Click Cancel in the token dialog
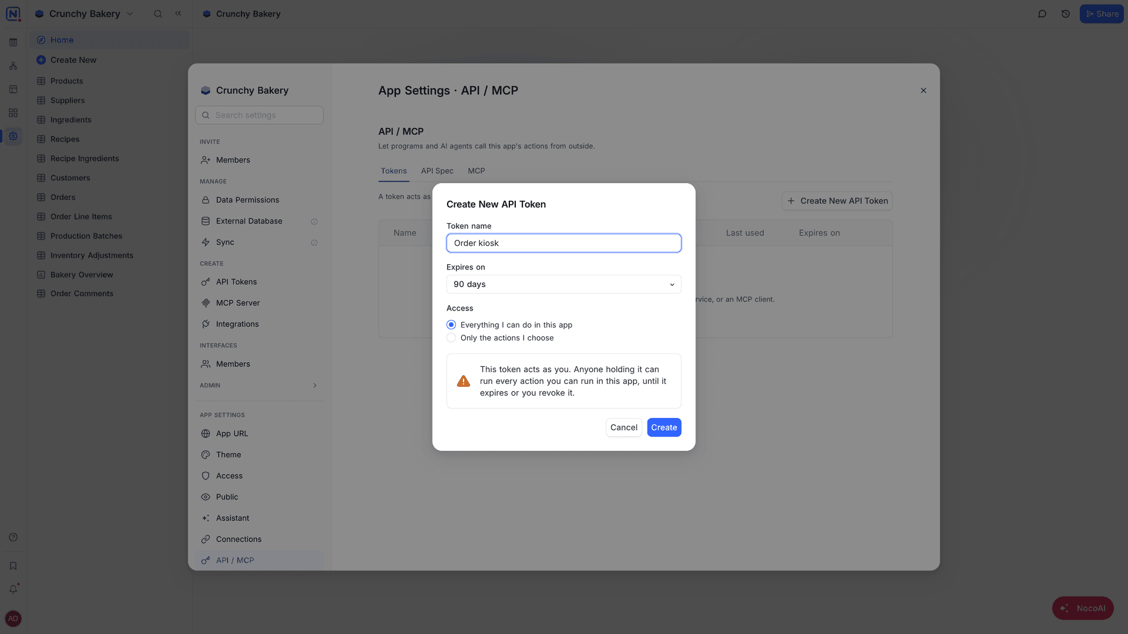 (624, 427)
